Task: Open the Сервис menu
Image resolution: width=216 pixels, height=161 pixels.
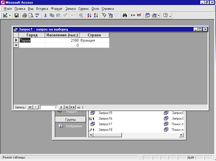Action: click(83, 9)
